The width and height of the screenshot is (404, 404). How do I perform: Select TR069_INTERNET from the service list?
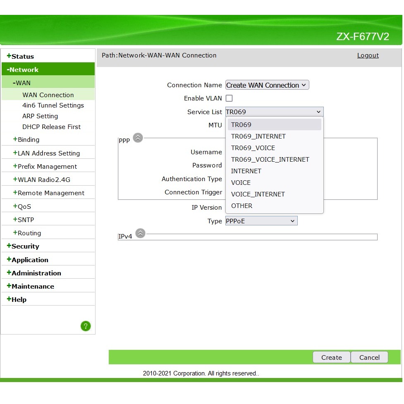(x=258, y=136)
